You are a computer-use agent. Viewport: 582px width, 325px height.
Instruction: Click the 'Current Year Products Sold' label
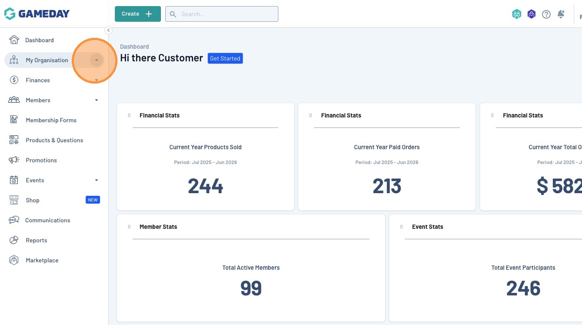click(x=205, y=147)
